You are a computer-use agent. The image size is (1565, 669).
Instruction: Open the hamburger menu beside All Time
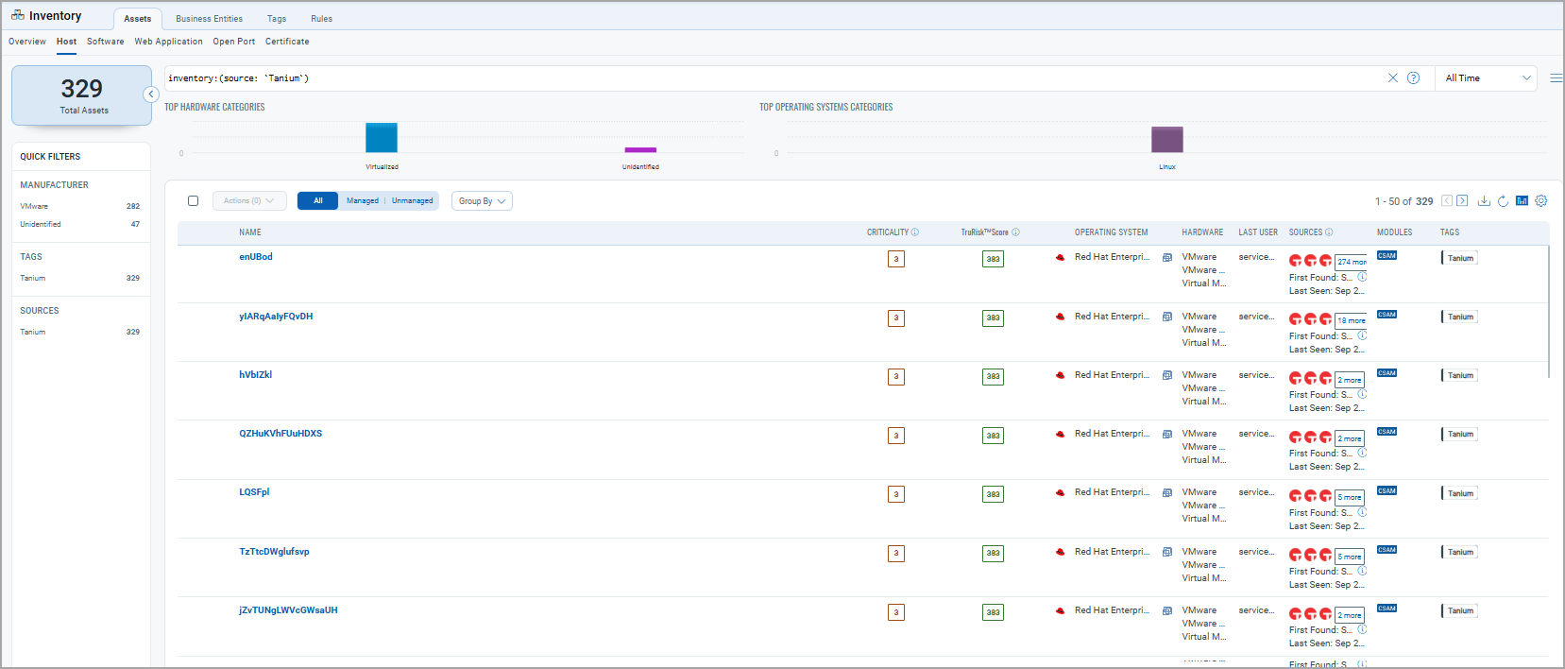pos(1556,78)
